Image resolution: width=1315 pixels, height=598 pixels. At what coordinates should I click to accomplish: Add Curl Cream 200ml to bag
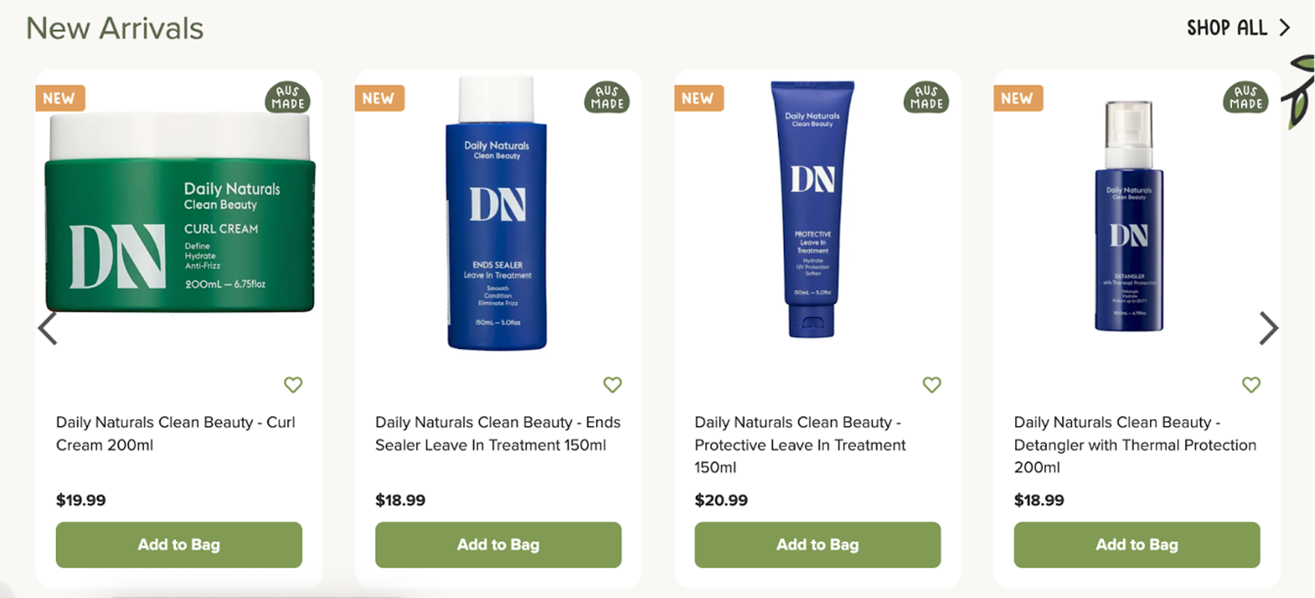click(179, 544)
